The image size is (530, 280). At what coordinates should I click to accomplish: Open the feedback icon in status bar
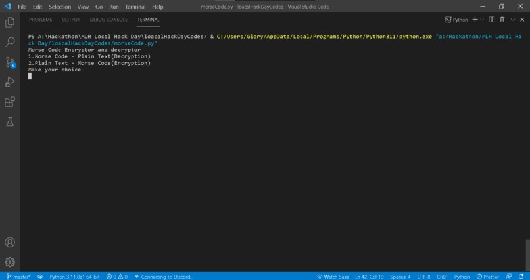[509, 277]
